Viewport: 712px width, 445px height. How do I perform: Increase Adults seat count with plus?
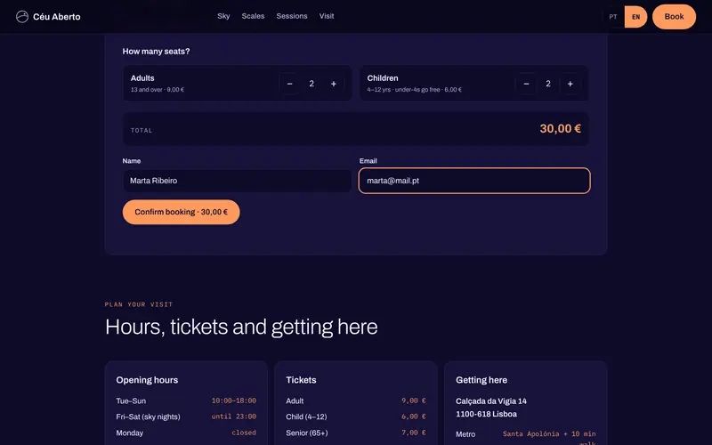click(333, 84)
